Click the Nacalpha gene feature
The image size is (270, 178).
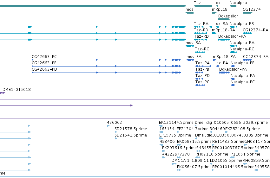pos(233,6)
